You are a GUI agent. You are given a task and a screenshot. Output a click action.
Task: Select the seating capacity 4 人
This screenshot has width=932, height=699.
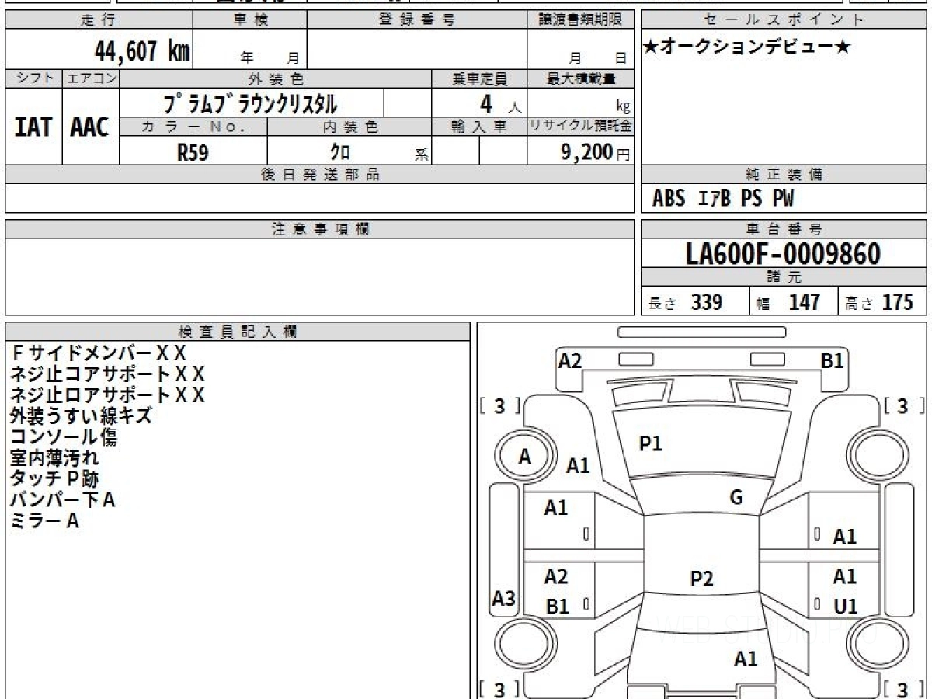pyautogui.click(x=499, y=104)
